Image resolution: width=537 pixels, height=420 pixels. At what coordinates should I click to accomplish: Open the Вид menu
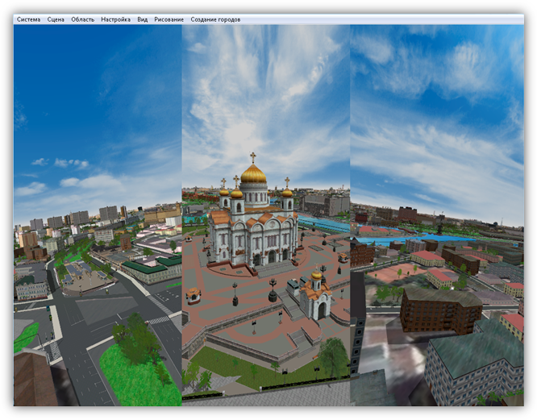(142, 19)
